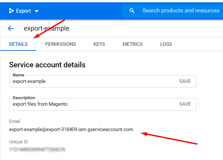
Task: Open the KEYS tab
Action: click(x=99, y=44)
